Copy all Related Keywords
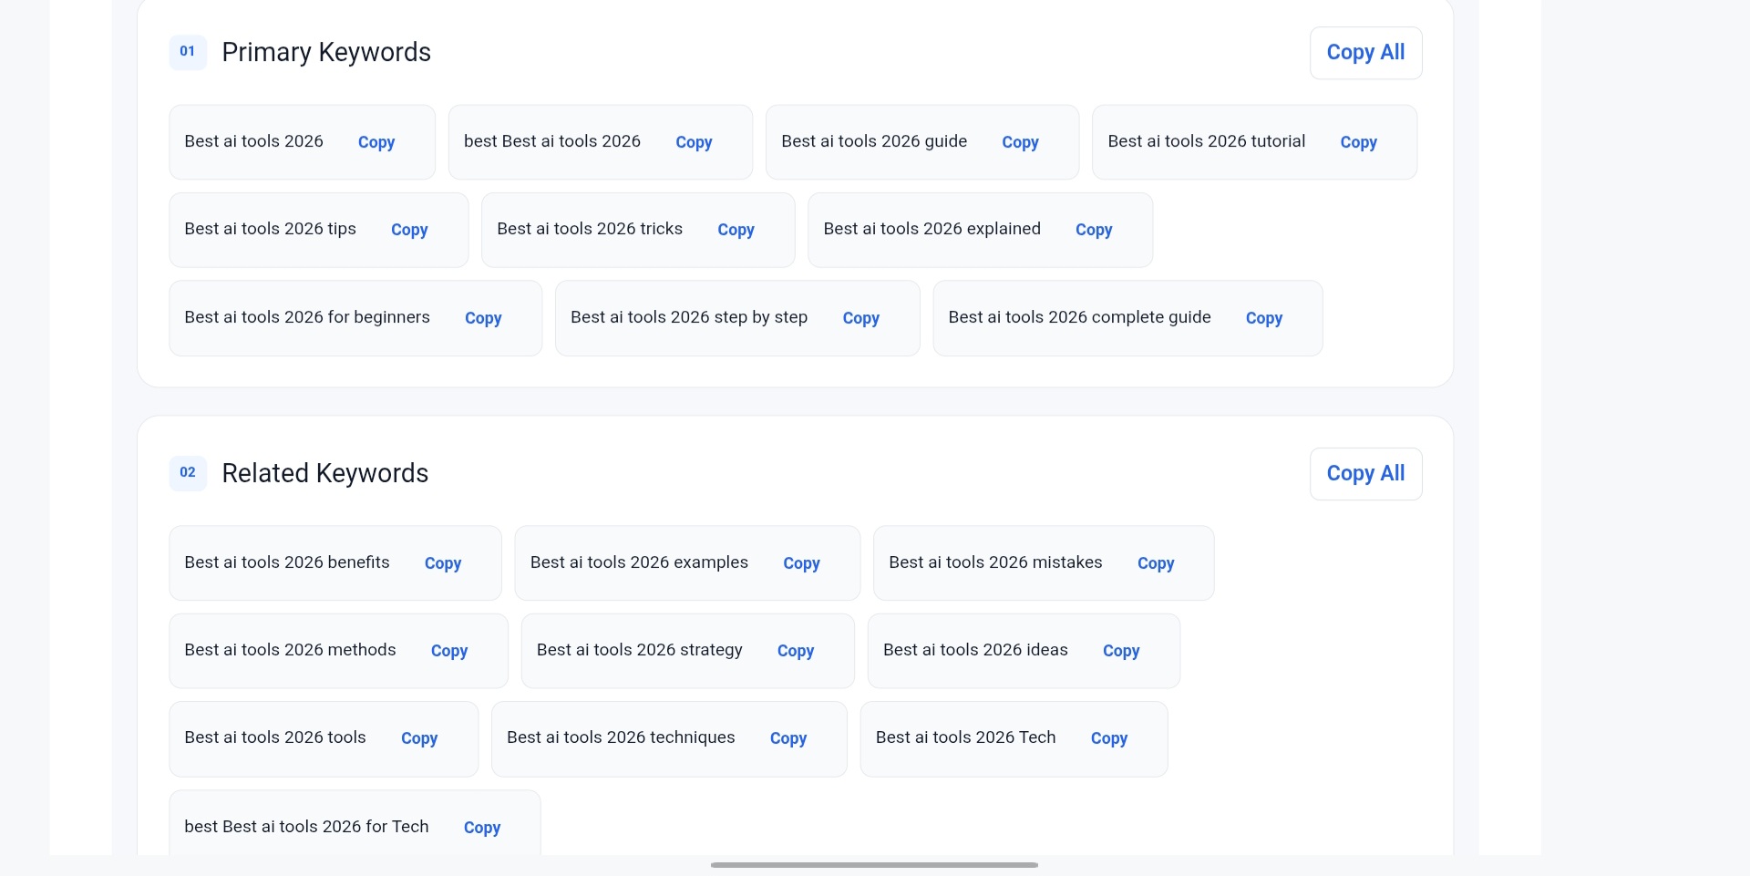Screen dimensions: 1750x876 (1365, 474)
